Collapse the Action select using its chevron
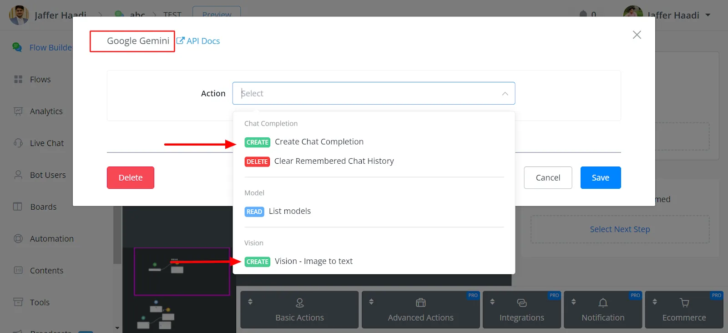 pos(505,93)
